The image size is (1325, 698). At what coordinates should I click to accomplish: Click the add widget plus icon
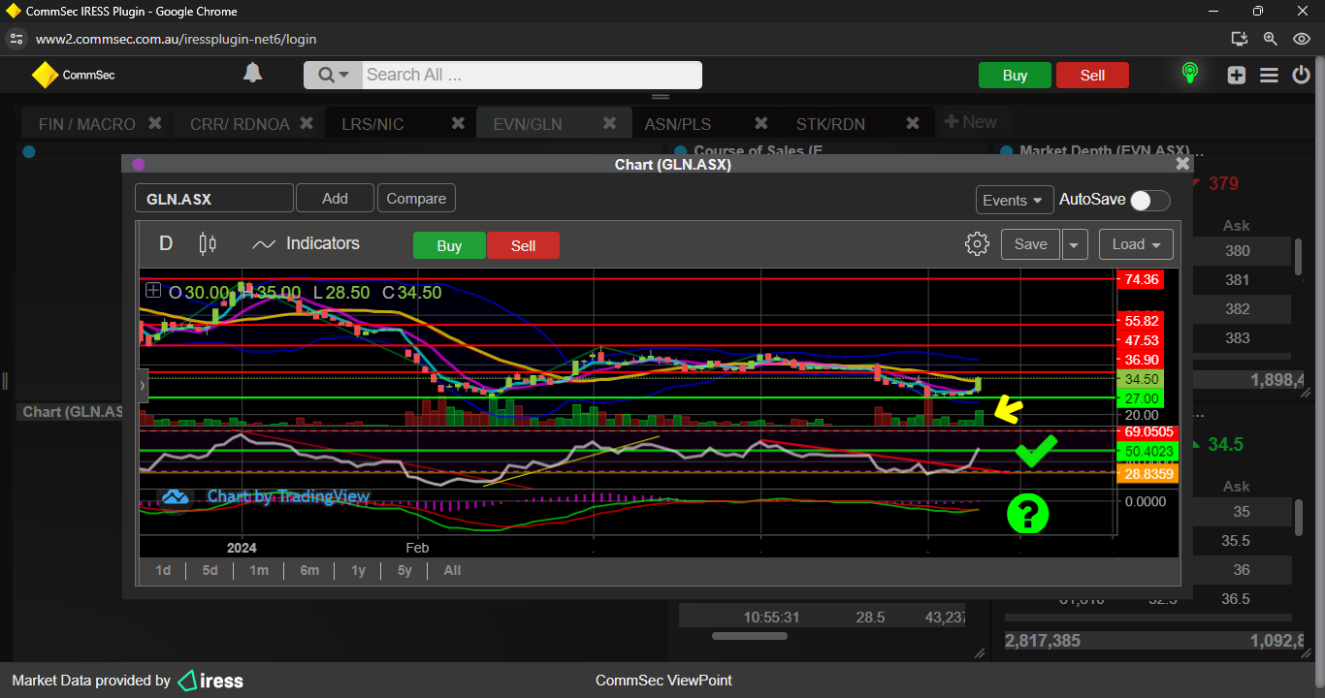pos(1236,76)
